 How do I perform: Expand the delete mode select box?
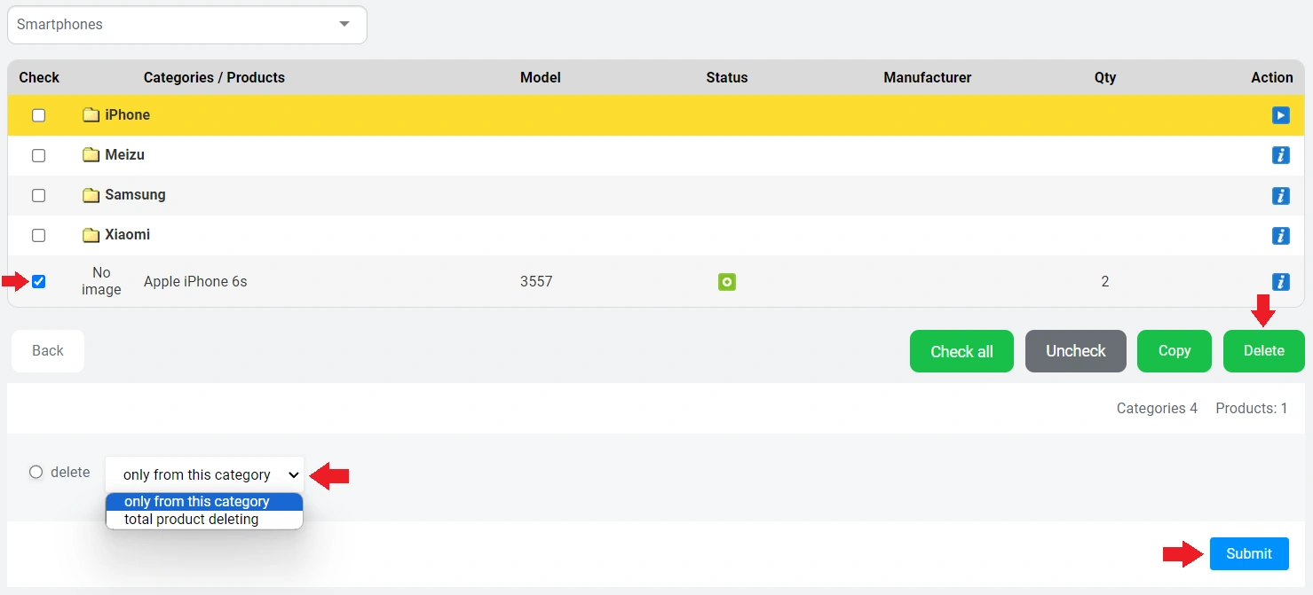(204, 475)
